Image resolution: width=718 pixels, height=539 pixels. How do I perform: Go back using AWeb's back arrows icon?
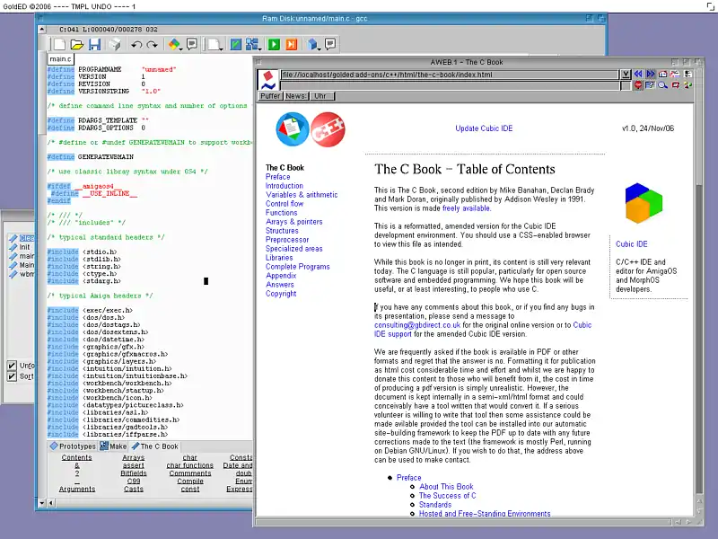(x=638, y=74)
